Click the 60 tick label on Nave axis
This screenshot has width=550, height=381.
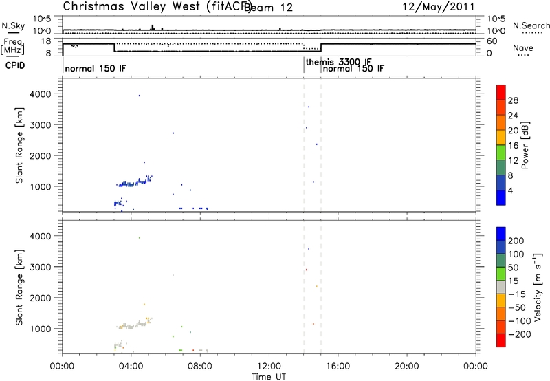tap(492, 41)
